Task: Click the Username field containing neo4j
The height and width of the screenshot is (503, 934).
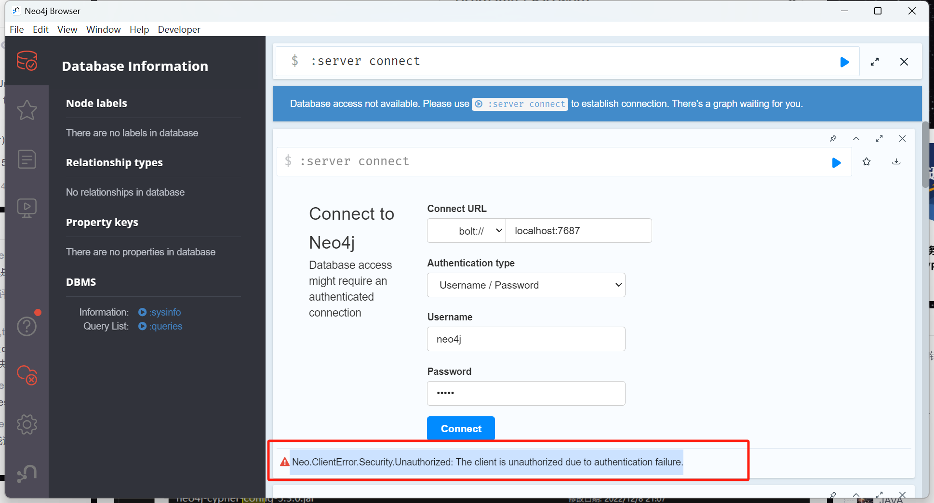Action: click(x=526, y=339)
